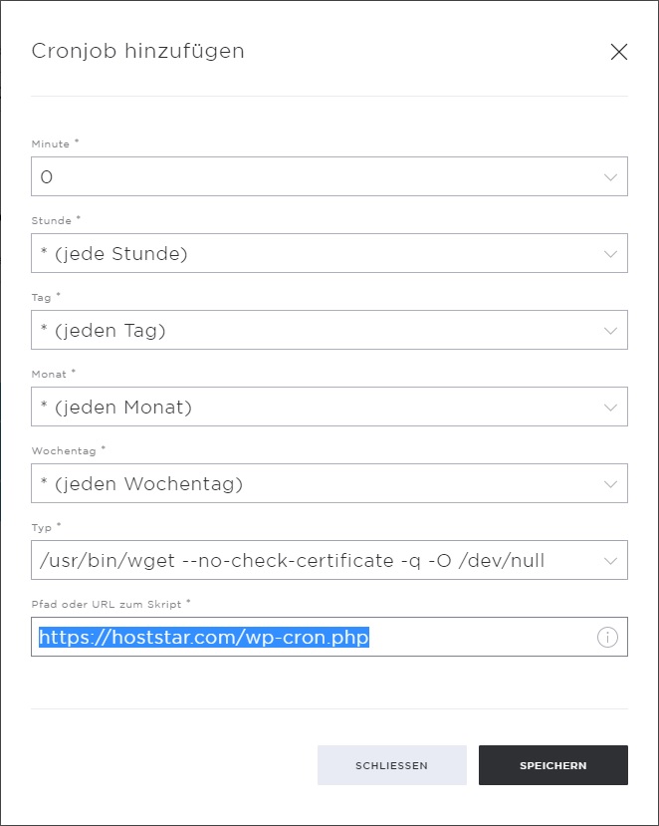659x826 pixels.
Task: Click the highlighted hoststar.com/wp-cron.php text
Action: [204, 638]
